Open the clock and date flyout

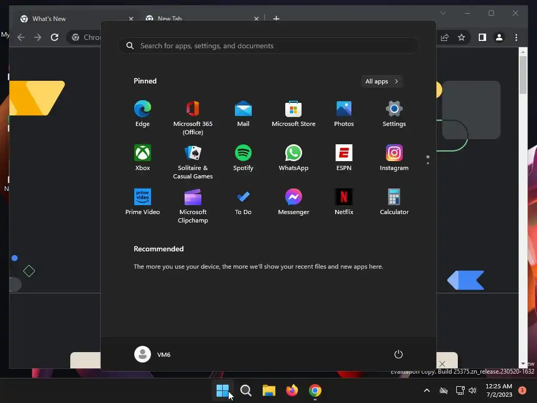(499, 390)
